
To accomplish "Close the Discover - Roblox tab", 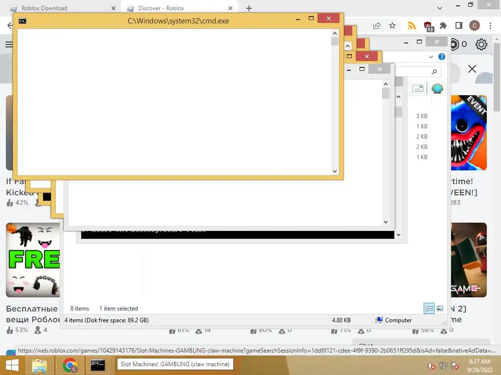I will (x=230, y=8).
